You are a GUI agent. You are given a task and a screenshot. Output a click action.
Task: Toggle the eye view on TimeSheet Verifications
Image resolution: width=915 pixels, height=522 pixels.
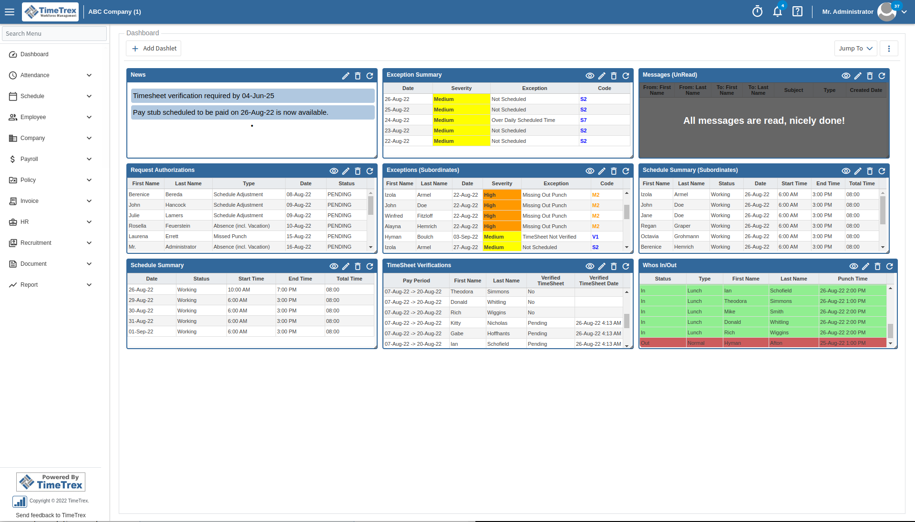pos(590,266)
